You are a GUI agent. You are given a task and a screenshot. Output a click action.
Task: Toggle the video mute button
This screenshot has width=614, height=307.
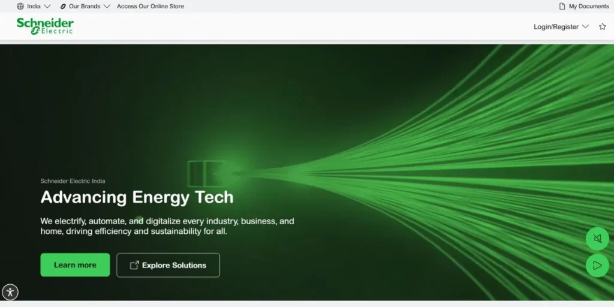tap(598, 239)
